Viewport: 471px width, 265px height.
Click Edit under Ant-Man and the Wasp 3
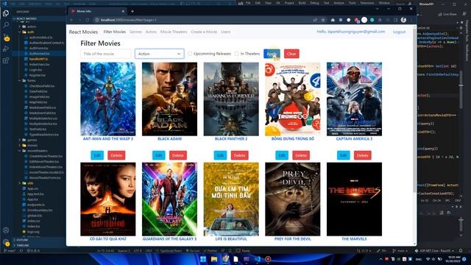point(97,155)
